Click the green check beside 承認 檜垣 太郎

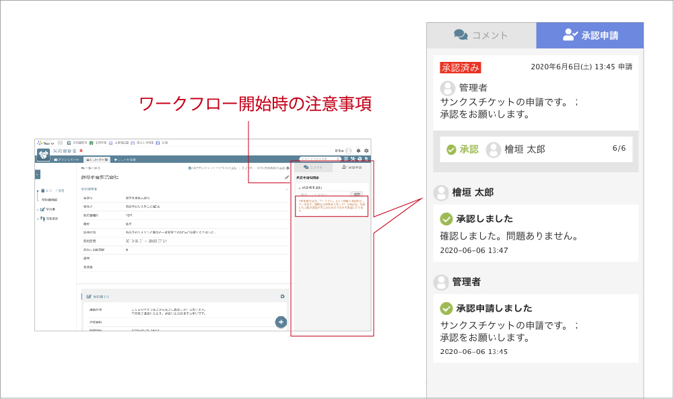point(451,149)
